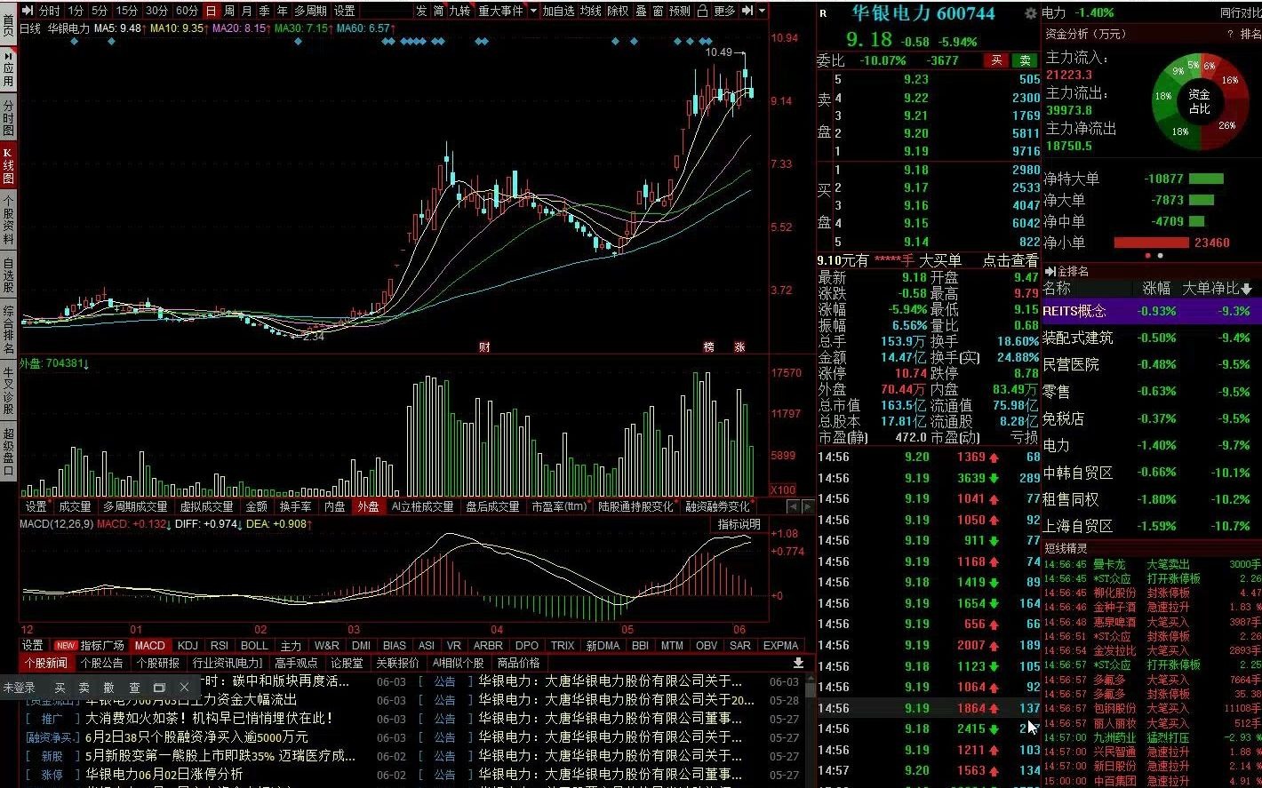1262x788 pixels.
Task: Expand the 重大事件 dropdown arrow
Action: coord(533,11)
